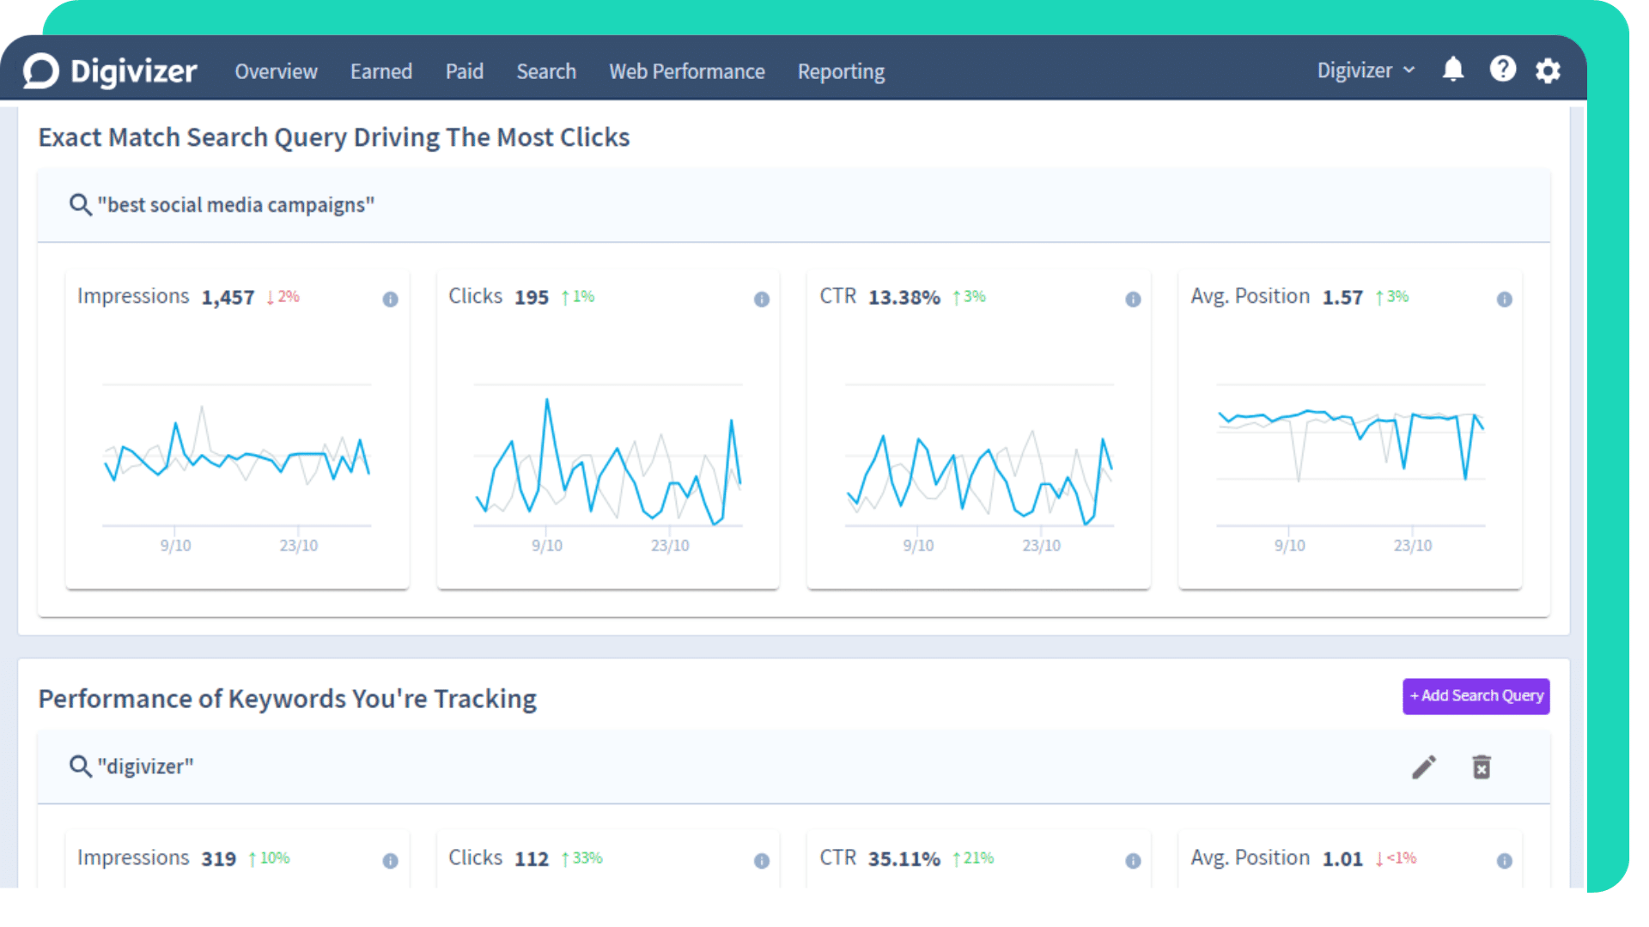Click info icon on Avg. Position 1.57 card
Screen dimensions: 1649x927
point(1504,300)
